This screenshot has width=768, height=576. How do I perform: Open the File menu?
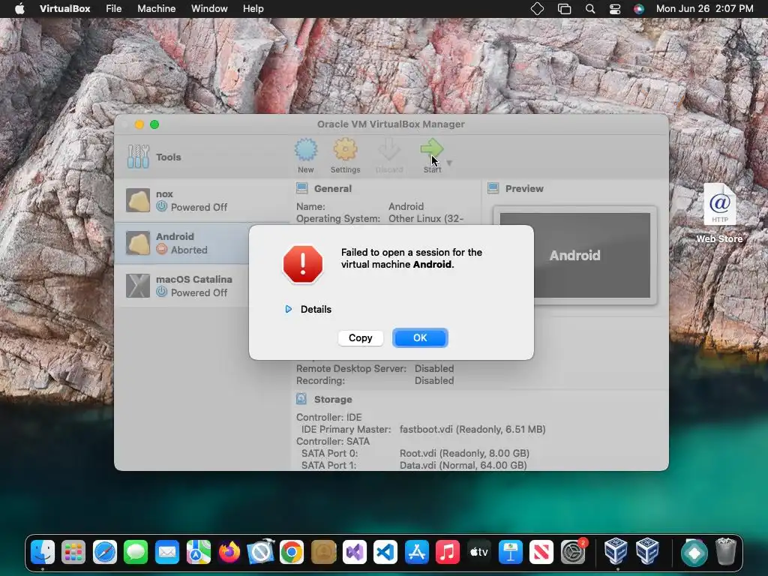[114, 9]
